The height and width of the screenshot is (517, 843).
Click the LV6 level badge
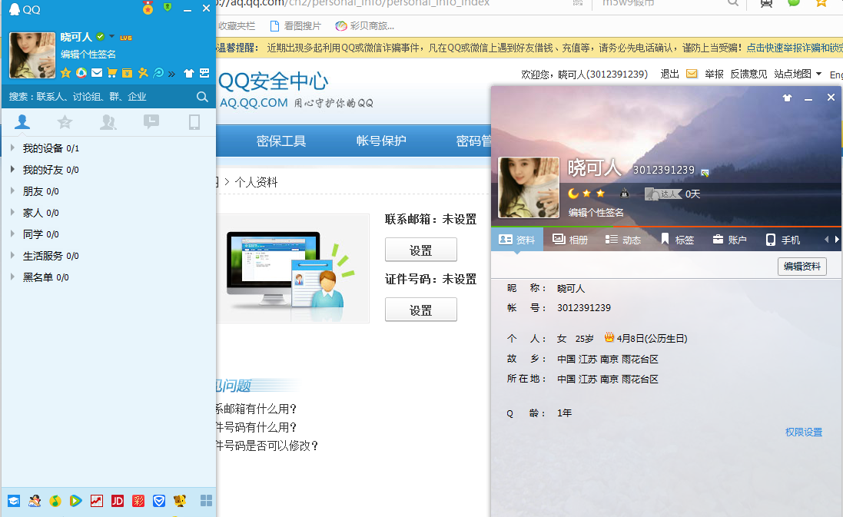point(126,38)
